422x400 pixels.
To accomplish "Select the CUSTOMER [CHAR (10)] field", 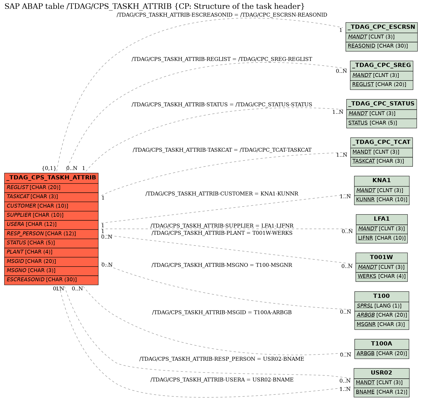I will tap(51, 206).
